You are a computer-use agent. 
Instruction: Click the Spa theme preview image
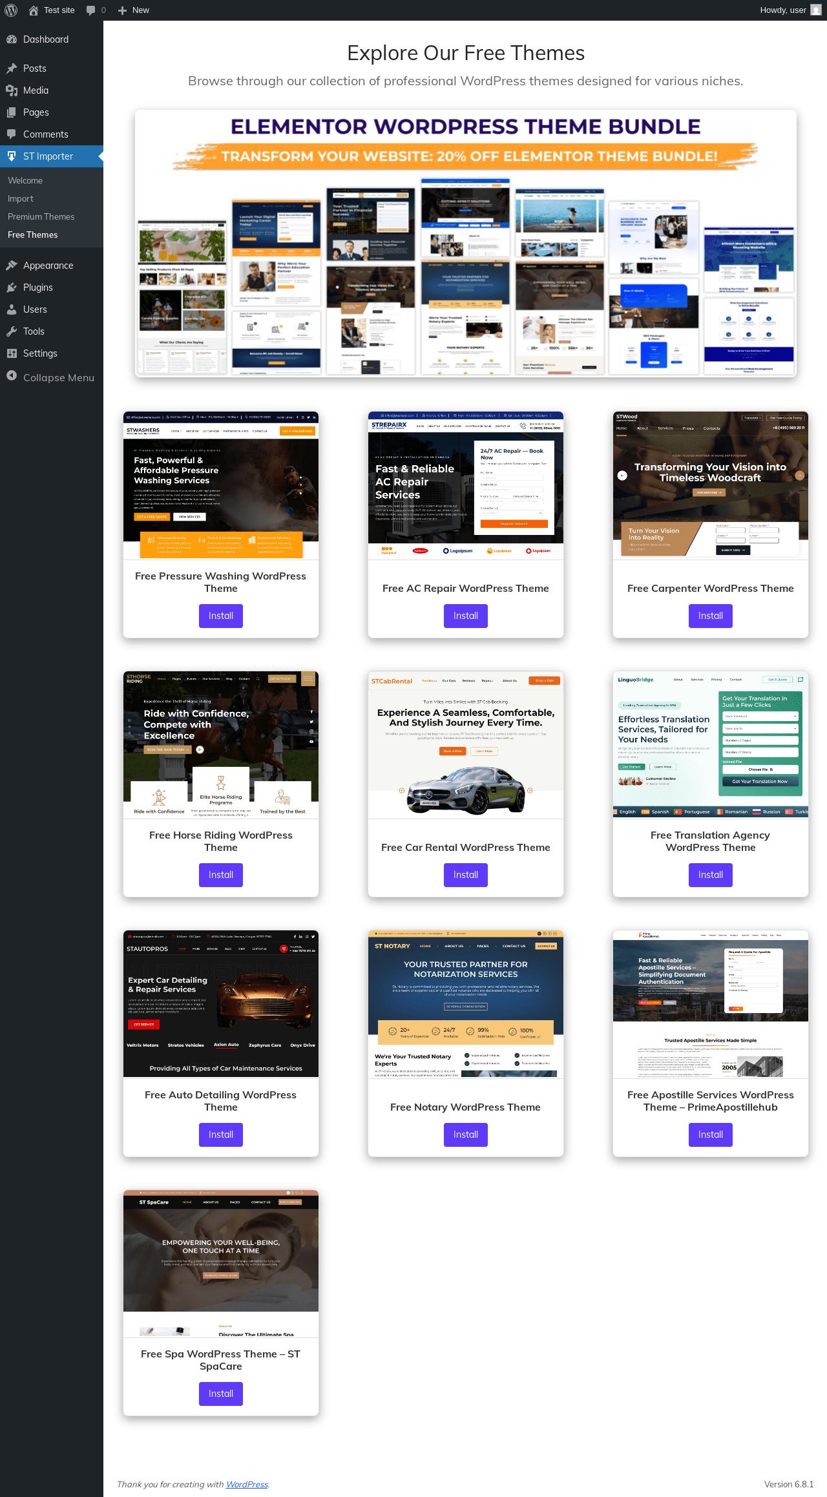[221, 1264]
